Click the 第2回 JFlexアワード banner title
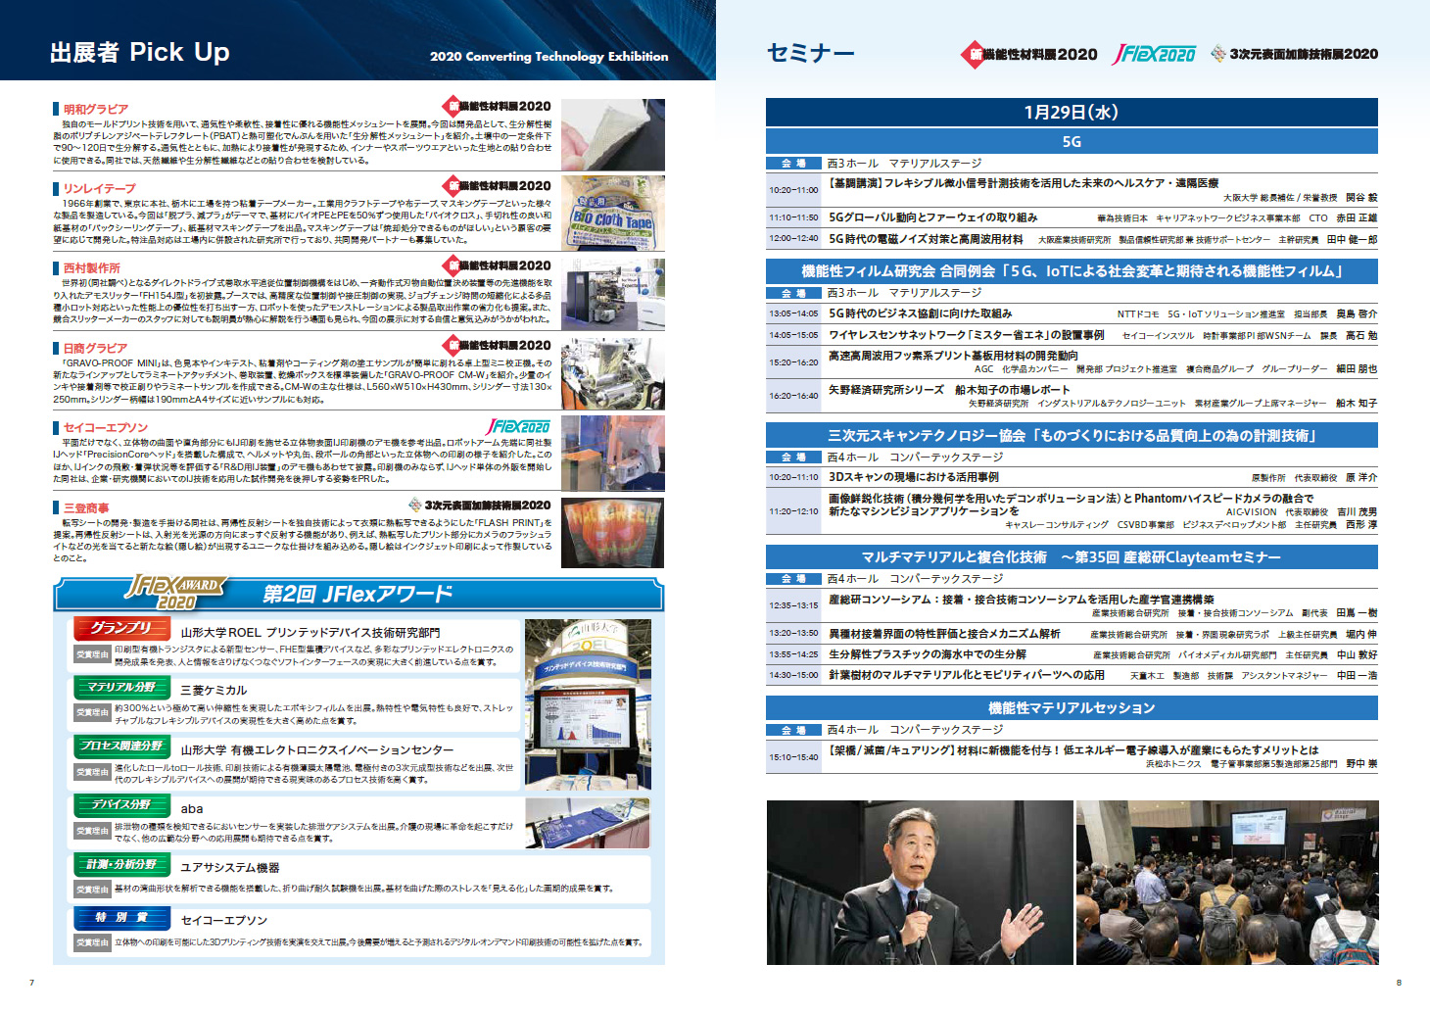Image resolution: width=1430 pixels, height=1012 pixels. point(357,594)
